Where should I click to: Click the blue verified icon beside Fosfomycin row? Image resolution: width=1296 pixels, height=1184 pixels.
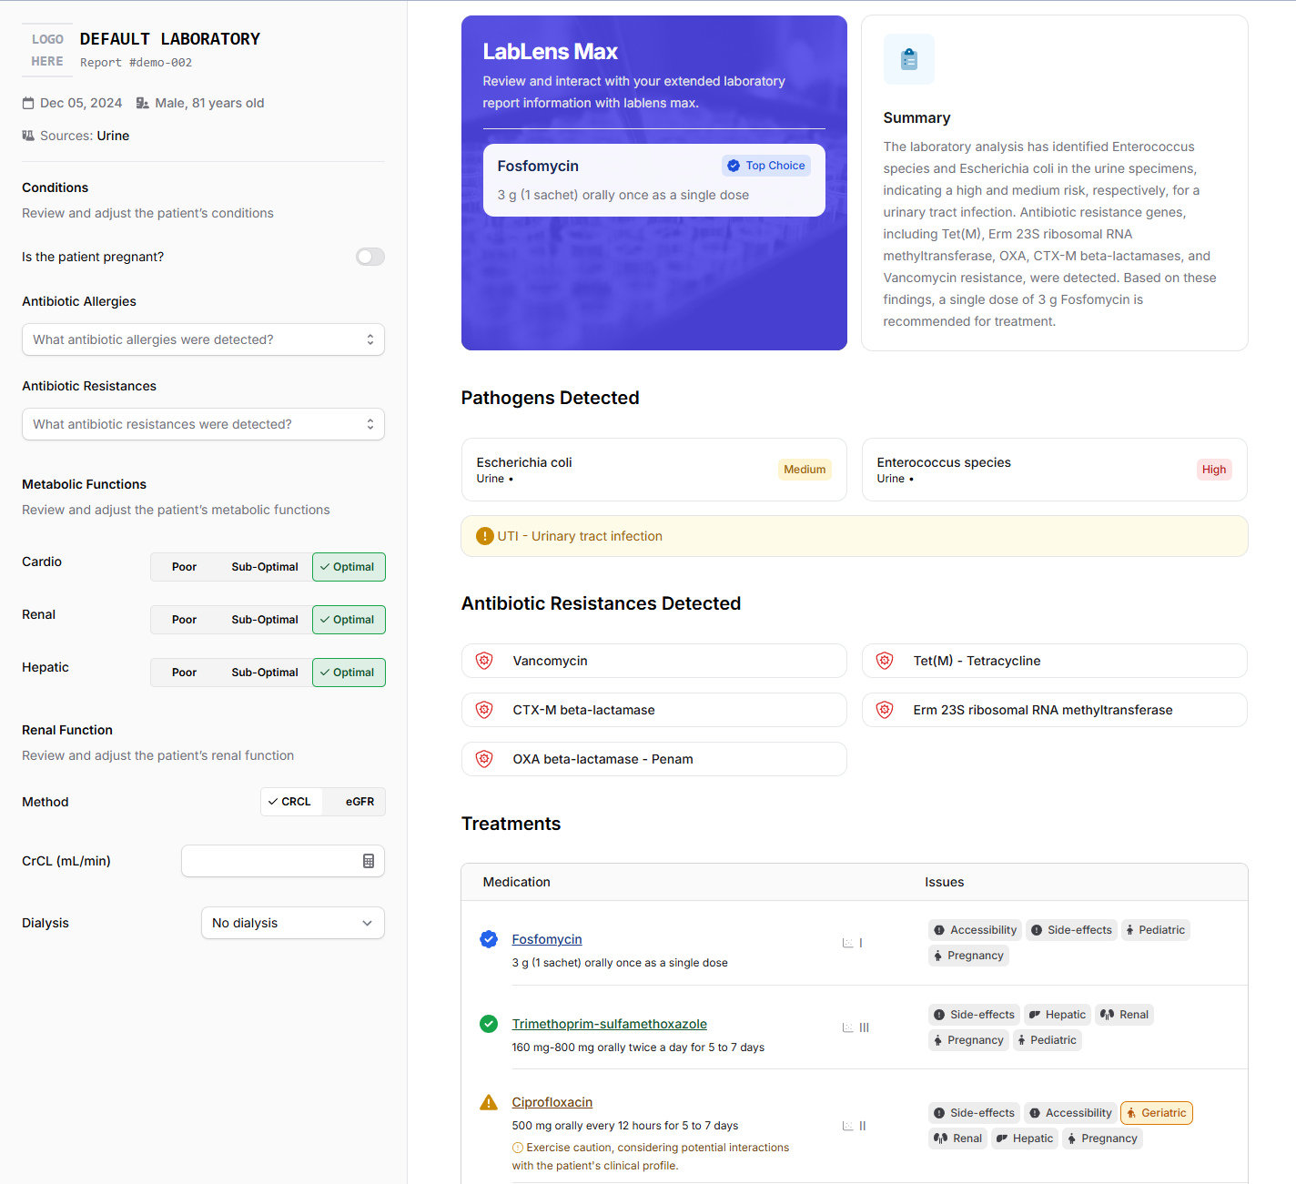pyautogui.click(x=489, y=939)
